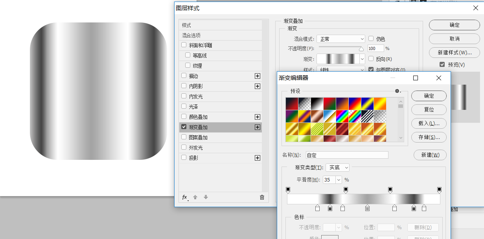Click the 新建样式(W)... button
This screenshot has height=239, width=484.
click(x=454, y=52)
